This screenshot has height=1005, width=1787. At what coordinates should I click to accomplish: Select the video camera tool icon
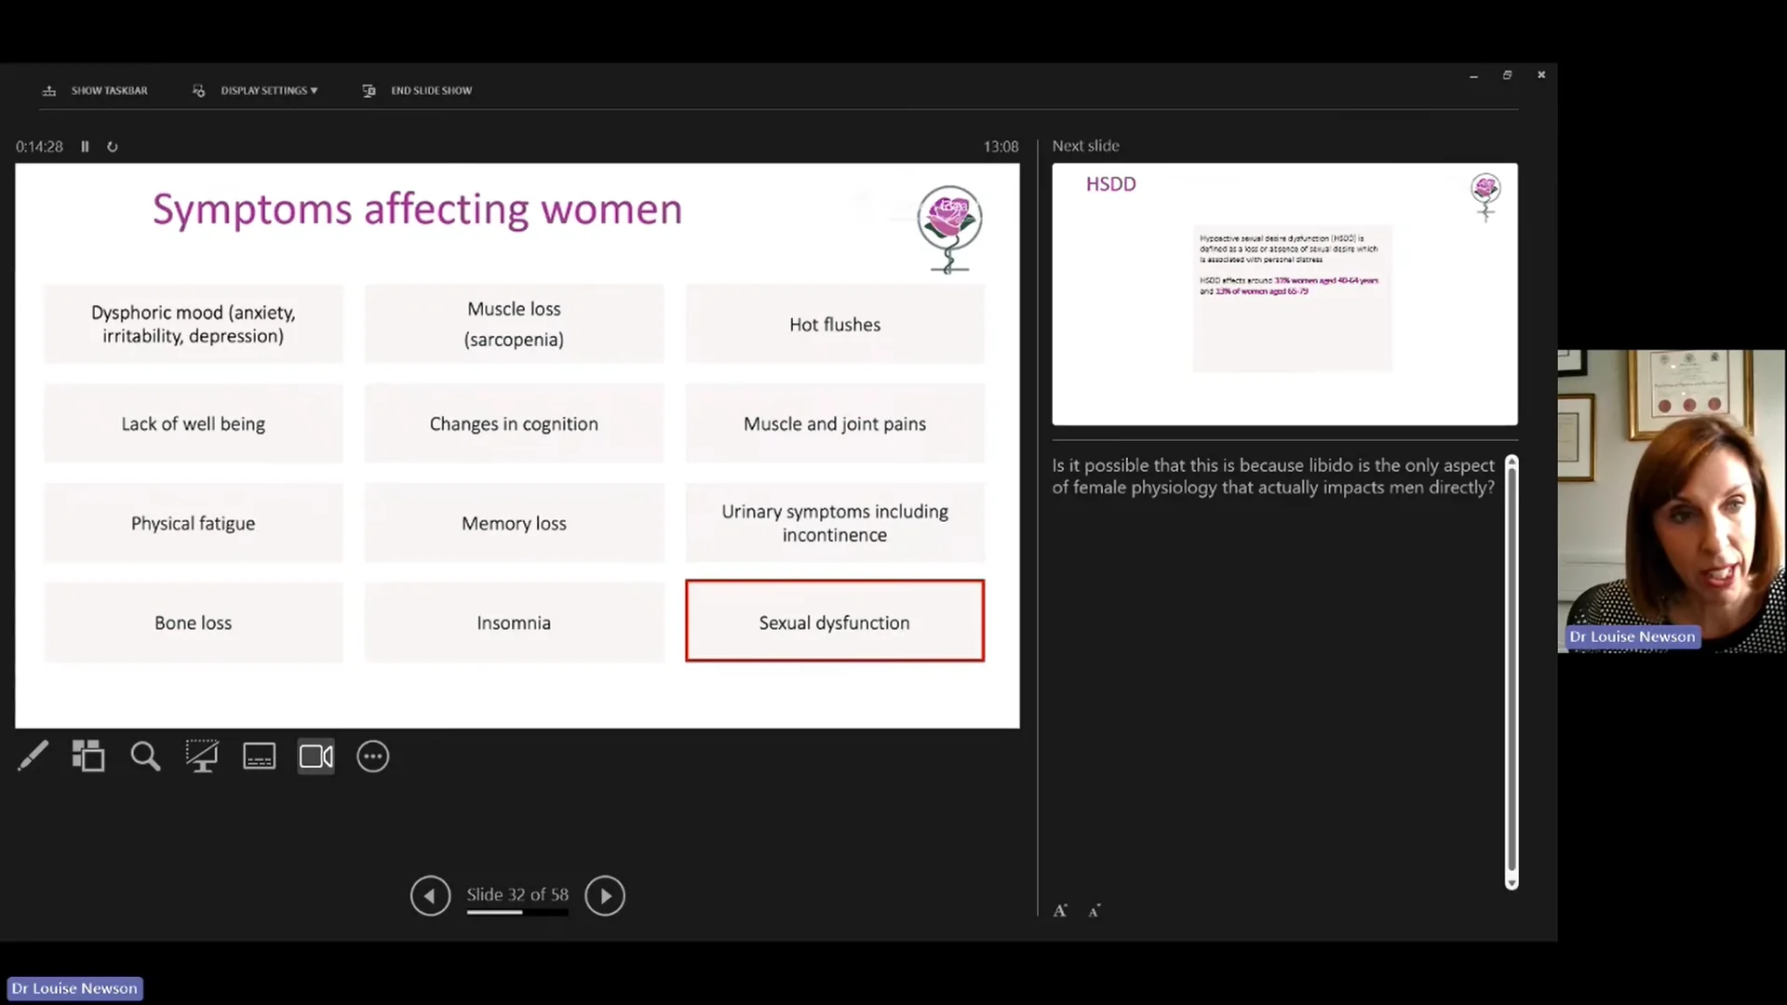(x=316, y=756)
